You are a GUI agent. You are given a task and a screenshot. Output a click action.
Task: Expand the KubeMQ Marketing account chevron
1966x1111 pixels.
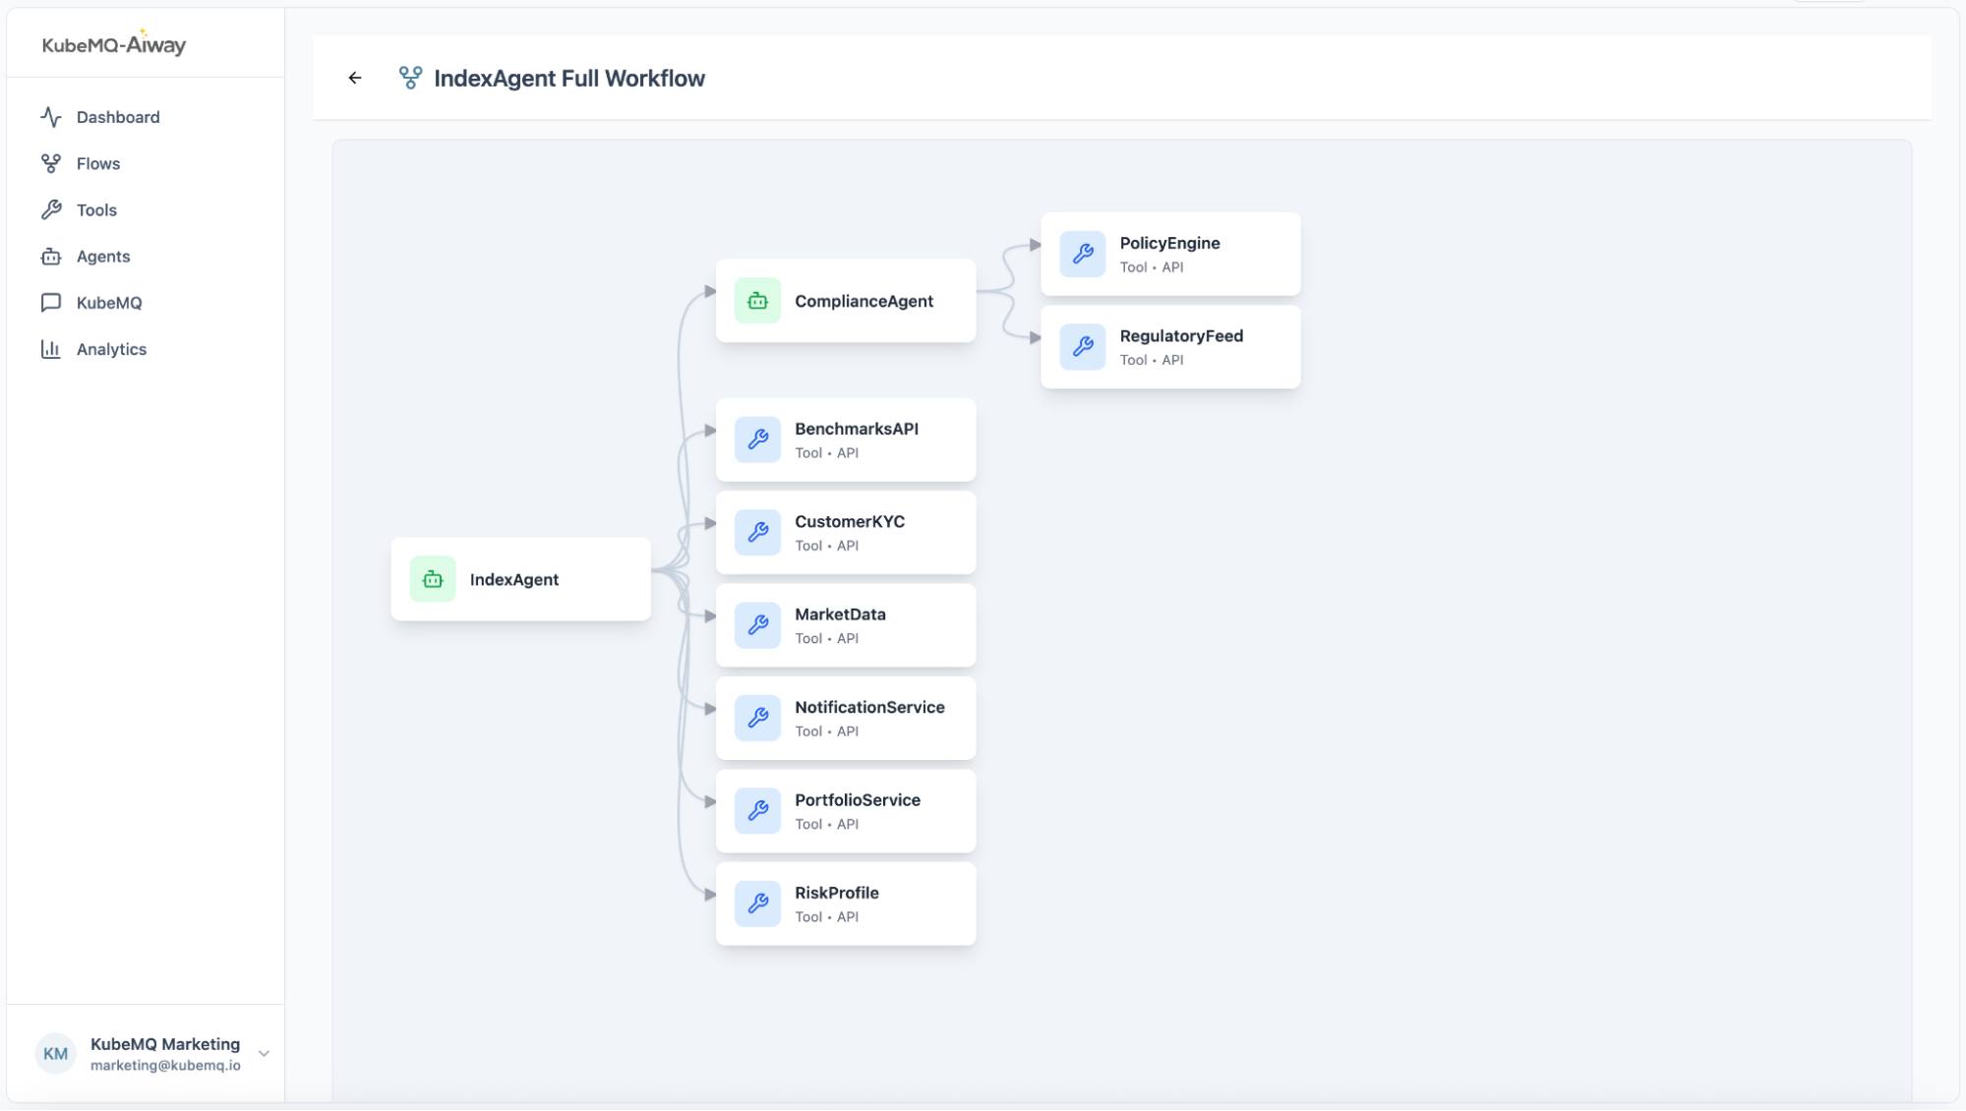click(x=264, y=1054)
